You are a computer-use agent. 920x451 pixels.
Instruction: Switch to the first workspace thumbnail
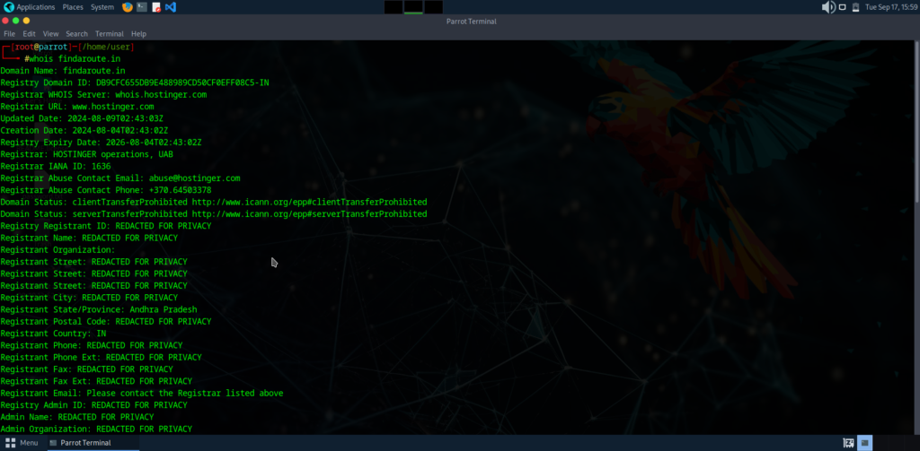coord(394,7)
